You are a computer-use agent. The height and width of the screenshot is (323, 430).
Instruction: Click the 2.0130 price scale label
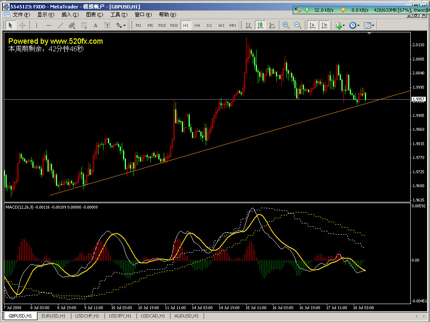point(418,45)
